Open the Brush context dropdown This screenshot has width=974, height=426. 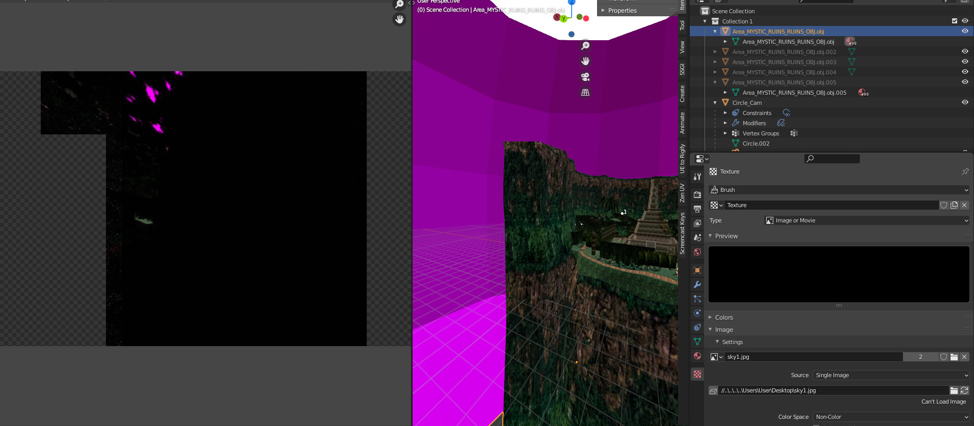pyautogui.click(x=838, y=190)
